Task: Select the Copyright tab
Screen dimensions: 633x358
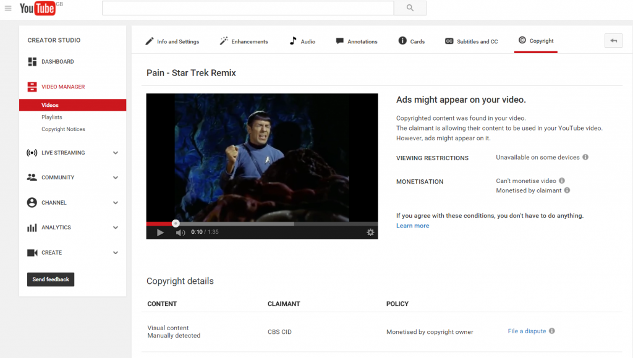Action: coord(536,41)
